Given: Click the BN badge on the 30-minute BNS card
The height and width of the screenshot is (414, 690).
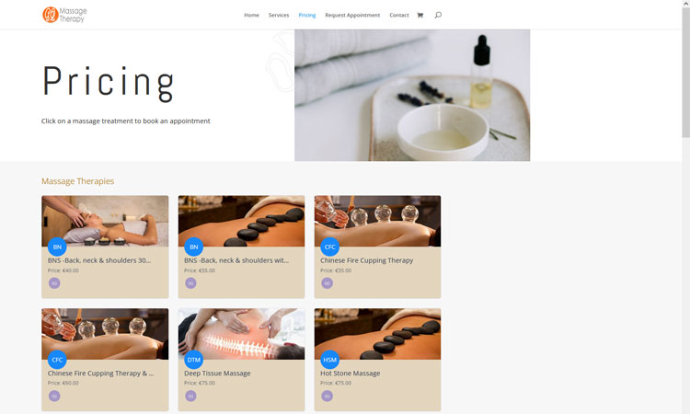Looking at the screenshot, I should [57, 247].
